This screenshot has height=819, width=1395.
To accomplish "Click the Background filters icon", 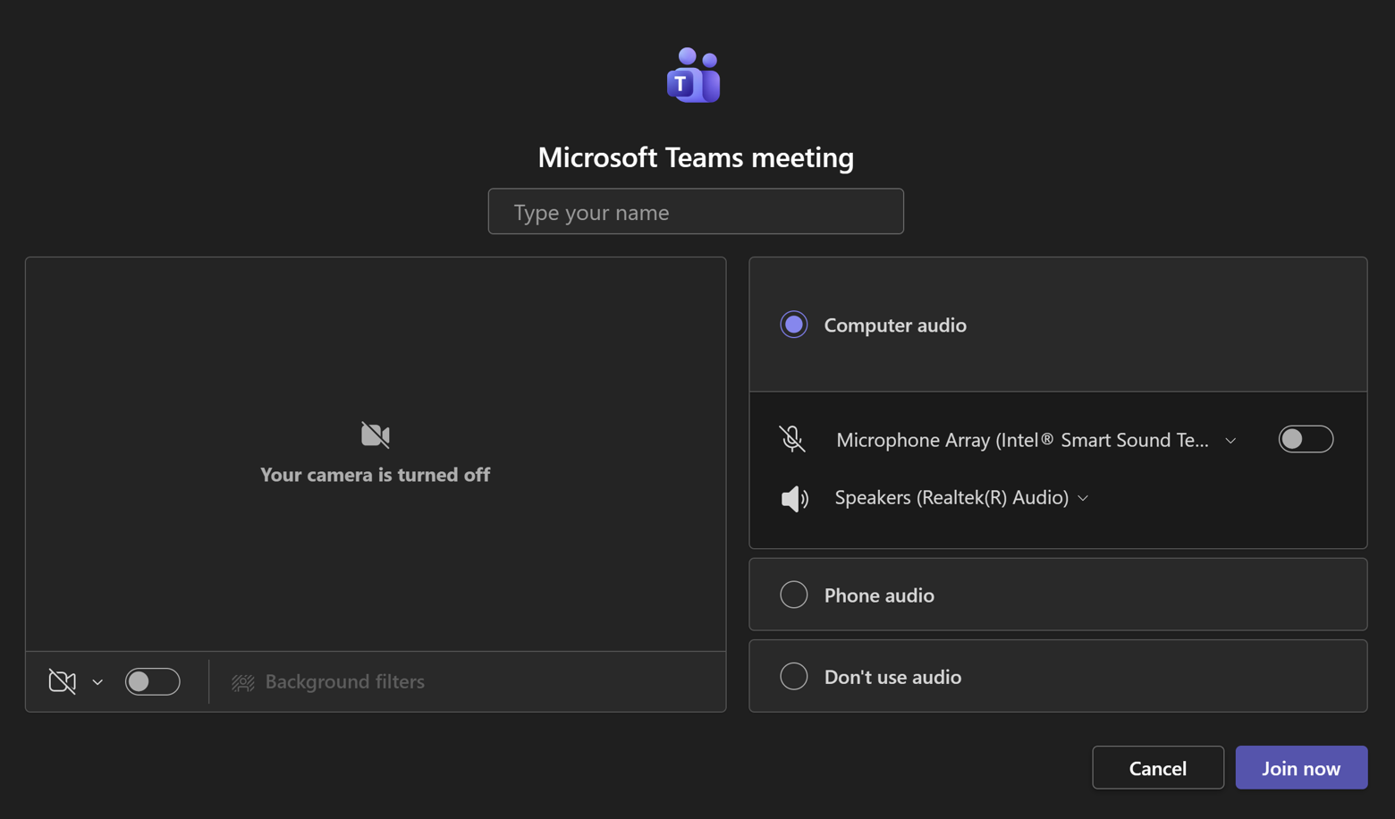I will pyautogui.click(x=243, y=682).
